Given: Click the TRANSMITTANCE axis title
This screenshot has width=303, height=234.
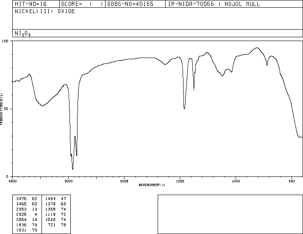Looking at the screenshot, I should tap(1, 109).
